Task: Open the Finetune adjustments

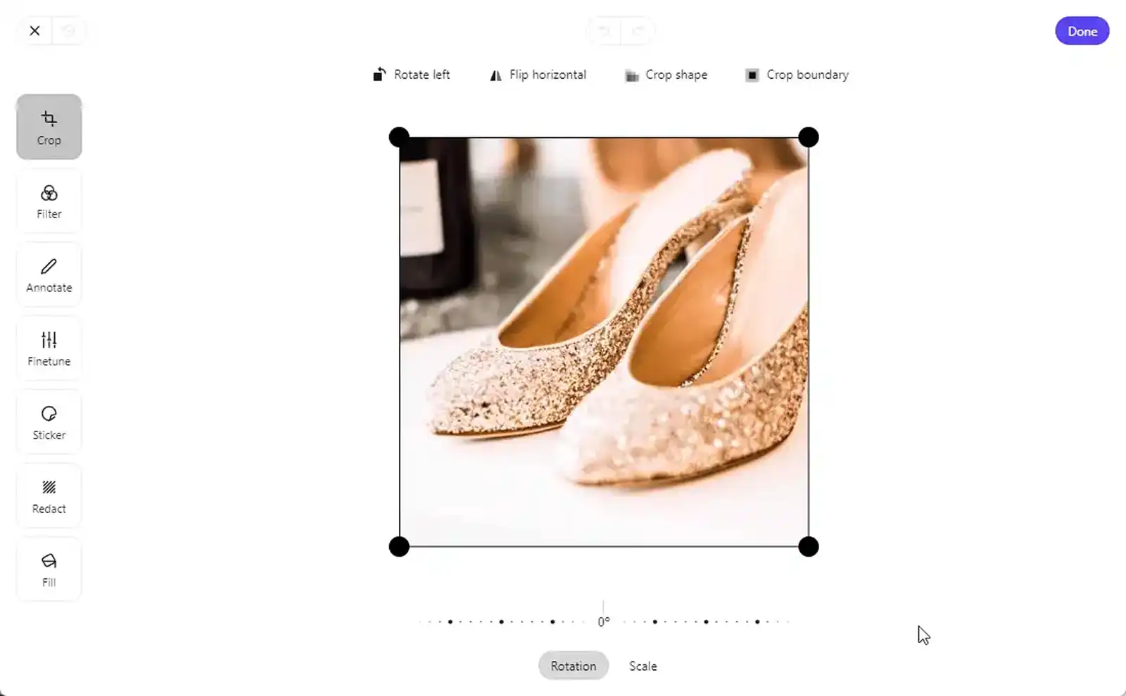Action: [x=49, y=348]
